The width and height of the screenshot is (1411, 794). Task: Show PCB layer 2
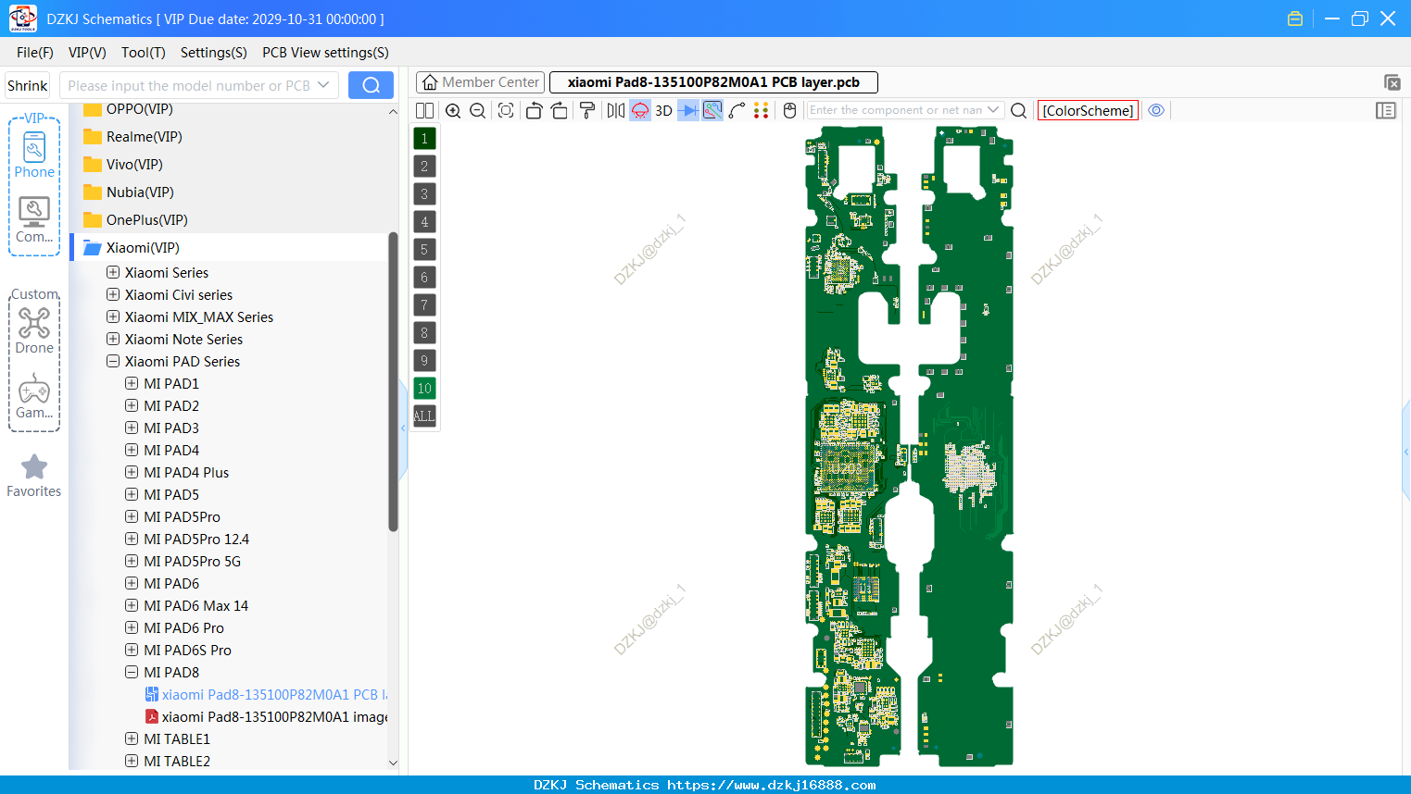tap(424, 167)
